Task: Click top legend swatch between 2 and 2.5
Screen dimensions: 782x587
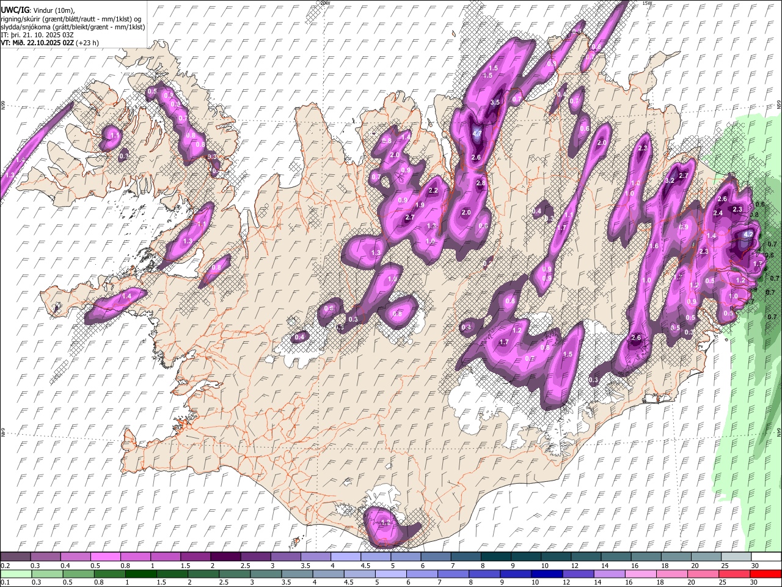Action: (x=225, y=556)
